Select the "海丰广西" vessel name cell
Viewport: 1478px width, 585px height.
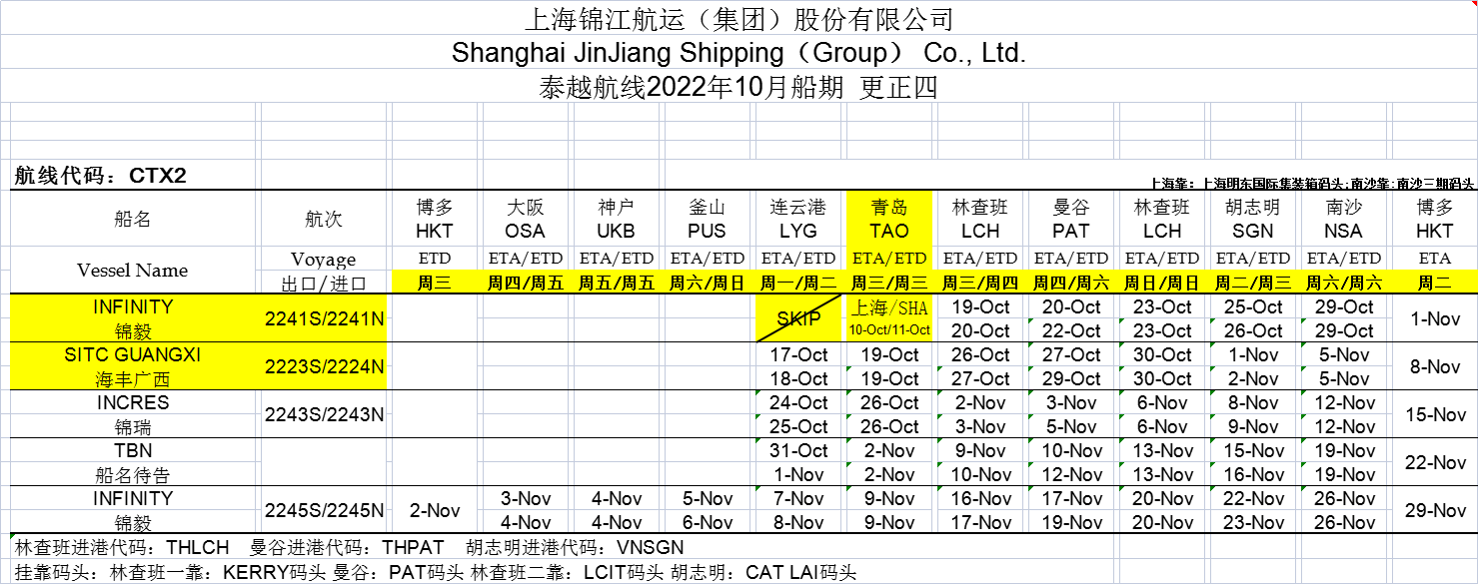(133, 378)
